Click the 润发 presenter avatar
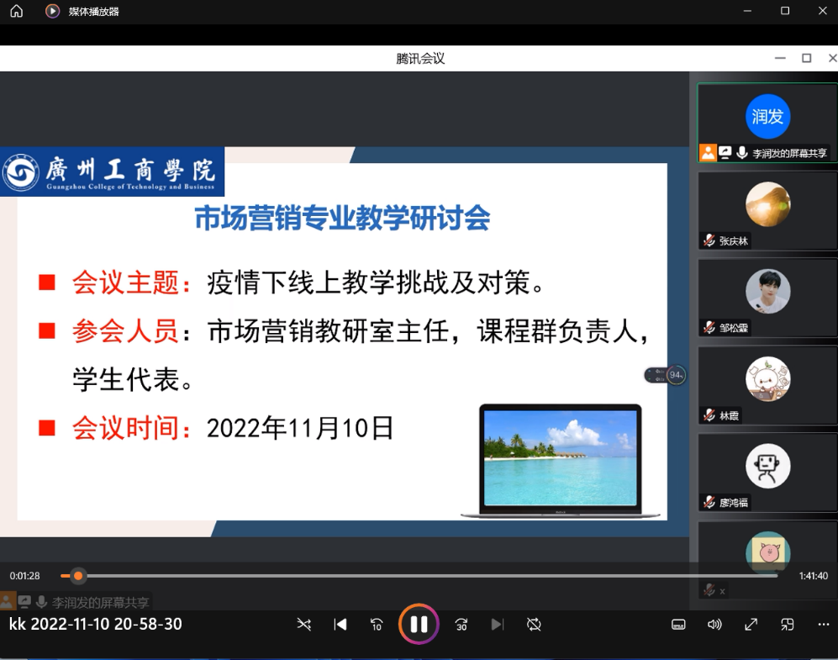This screenshot has height=660, width=838. pos(767,116)
